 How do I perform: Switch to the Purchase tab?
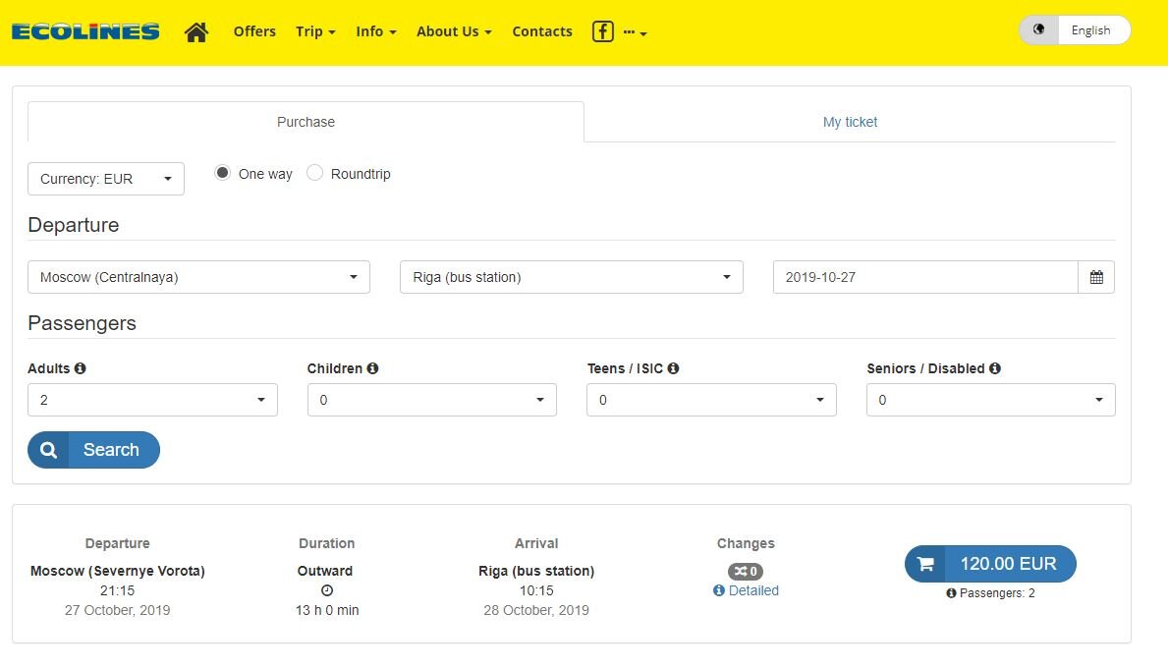tap(306, 122)
